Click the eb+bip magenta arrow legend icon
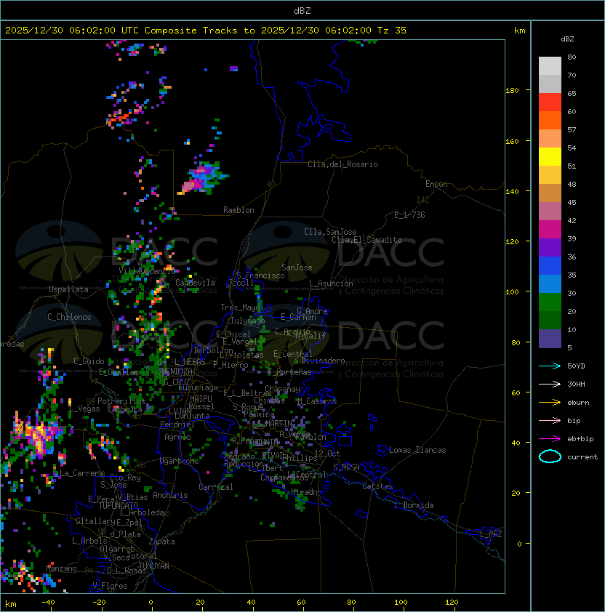The height and width of the screenshot is (612, 605). point(550,439)
